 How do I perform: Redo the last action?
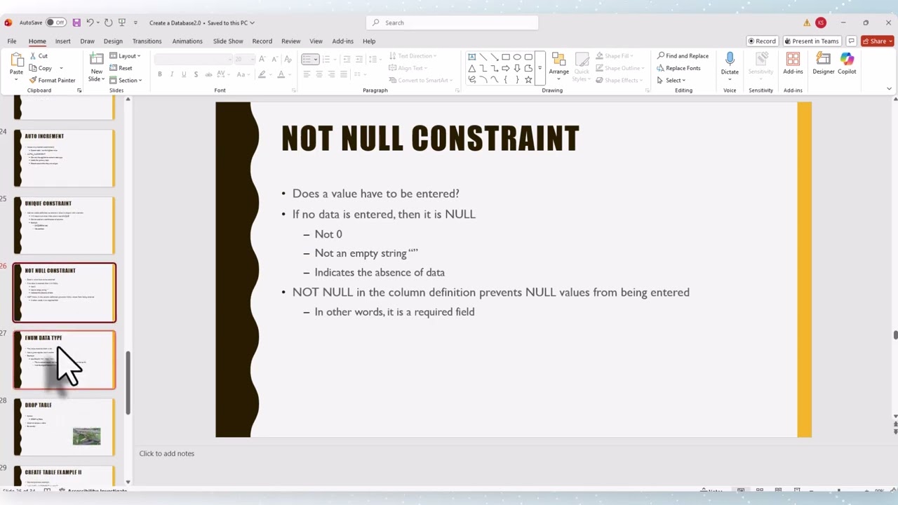108,22
